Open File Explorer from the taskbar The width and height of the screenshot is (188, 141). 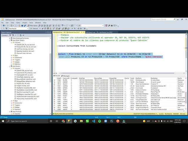tap(81, 121)
